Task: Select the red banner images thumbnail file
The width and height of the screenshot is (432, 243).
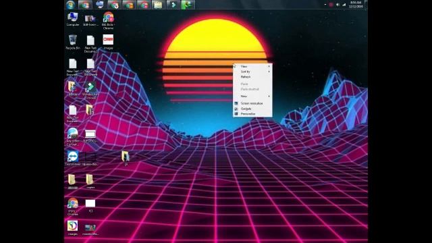Action: (108, 42)
